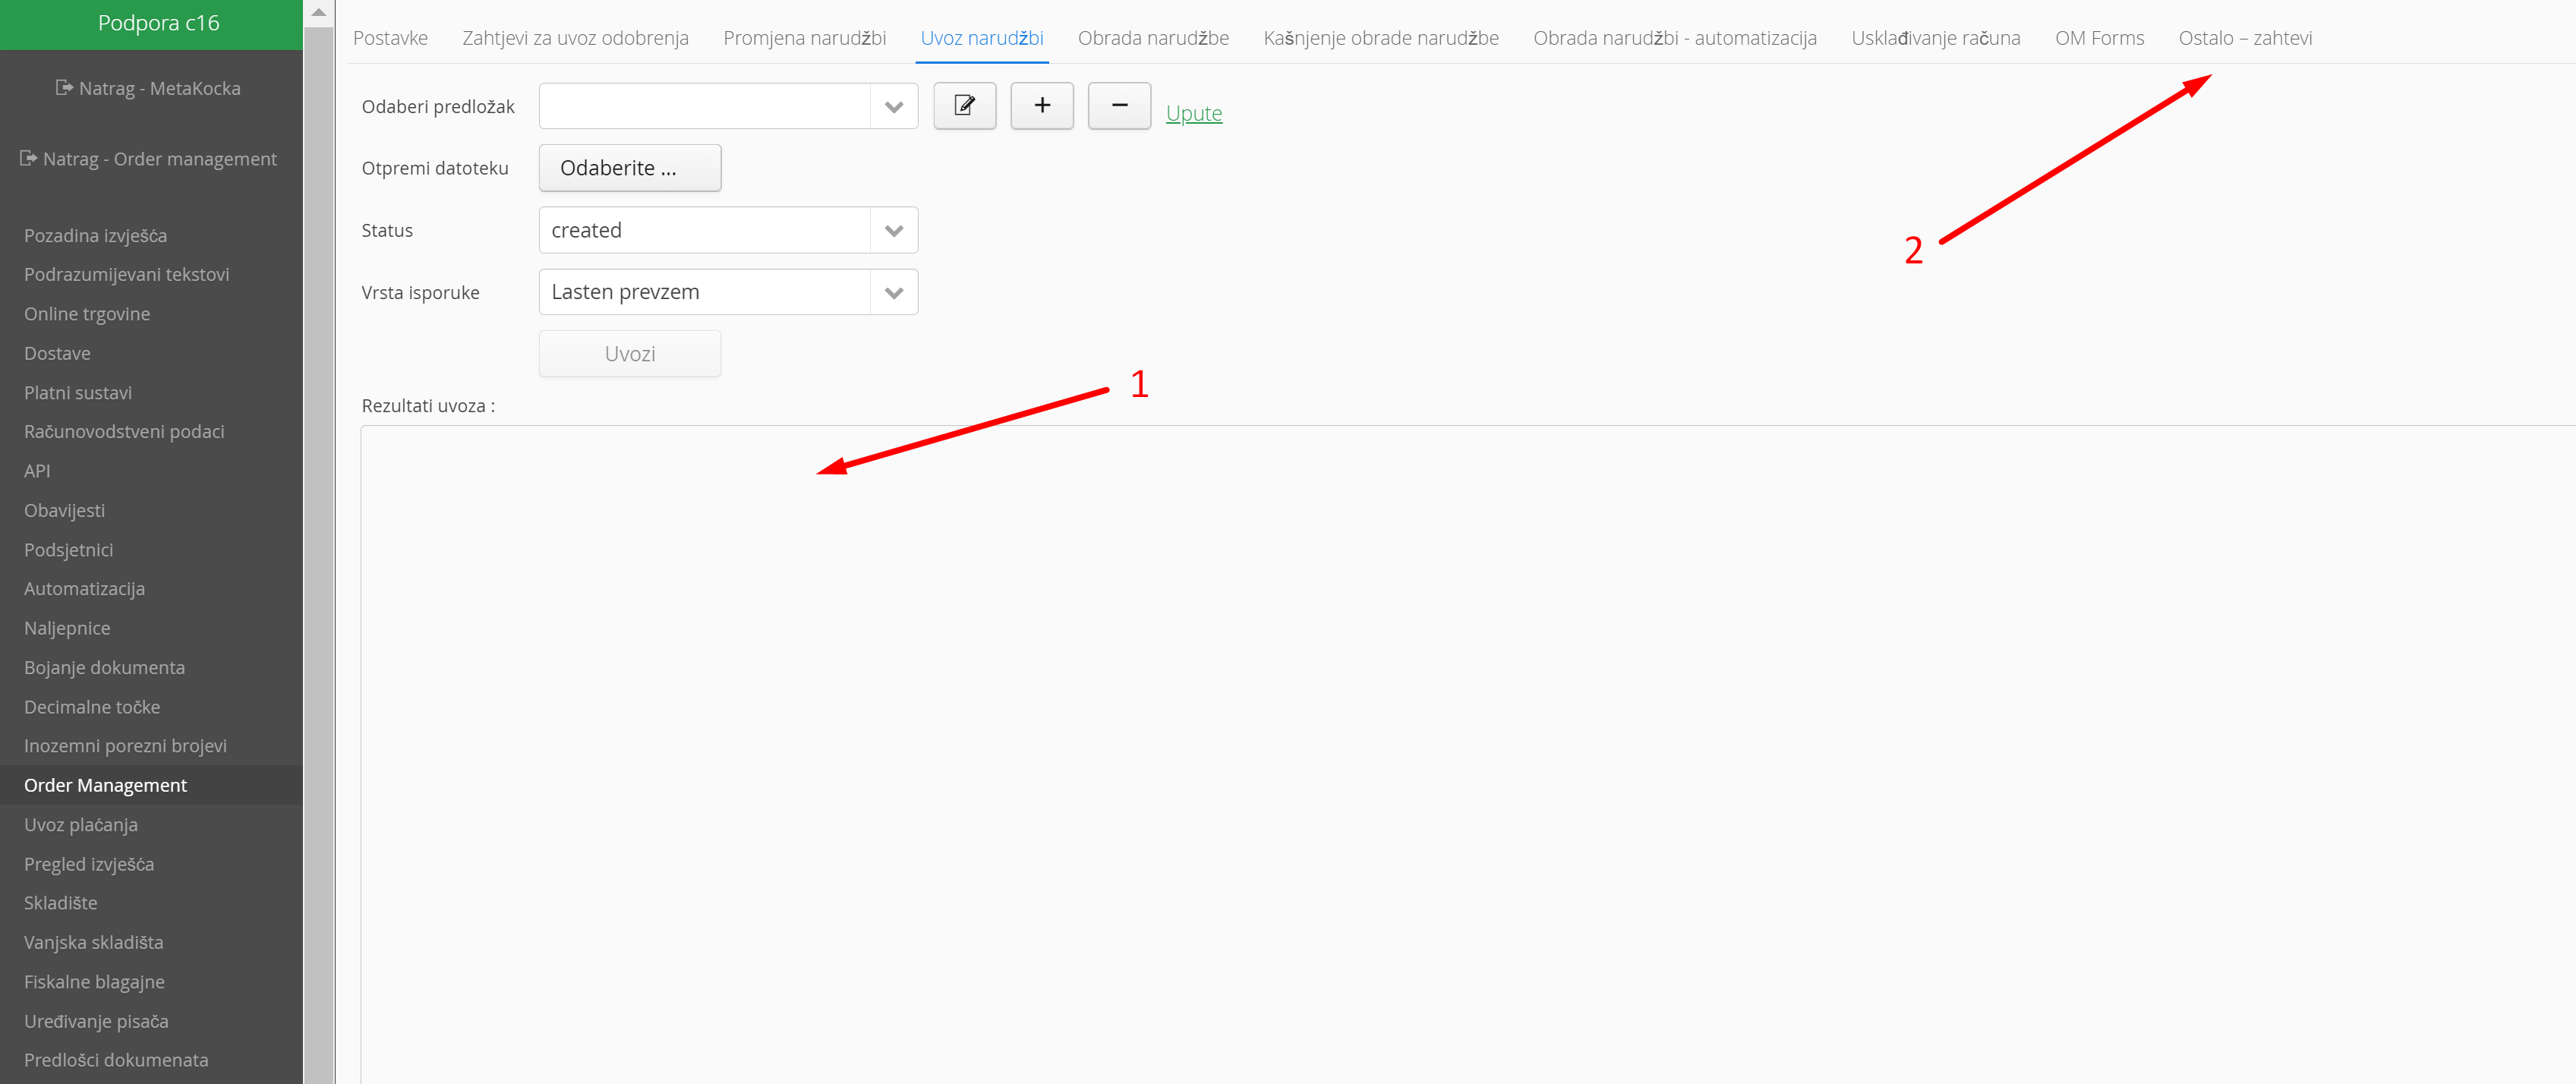Click the scroll up arrow on sidebar scrollbar
The width and height of the screenshot is (2576, 1084).
pos(318,12)
